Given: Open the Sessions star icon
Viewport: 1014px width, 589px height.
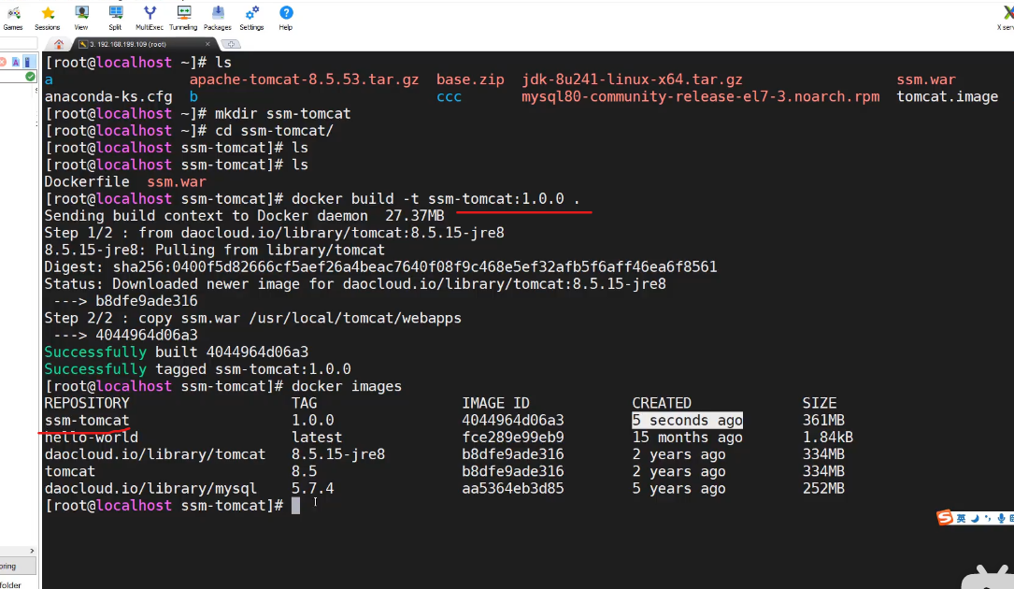Looking at the screenshot, I should click(48, 15).
